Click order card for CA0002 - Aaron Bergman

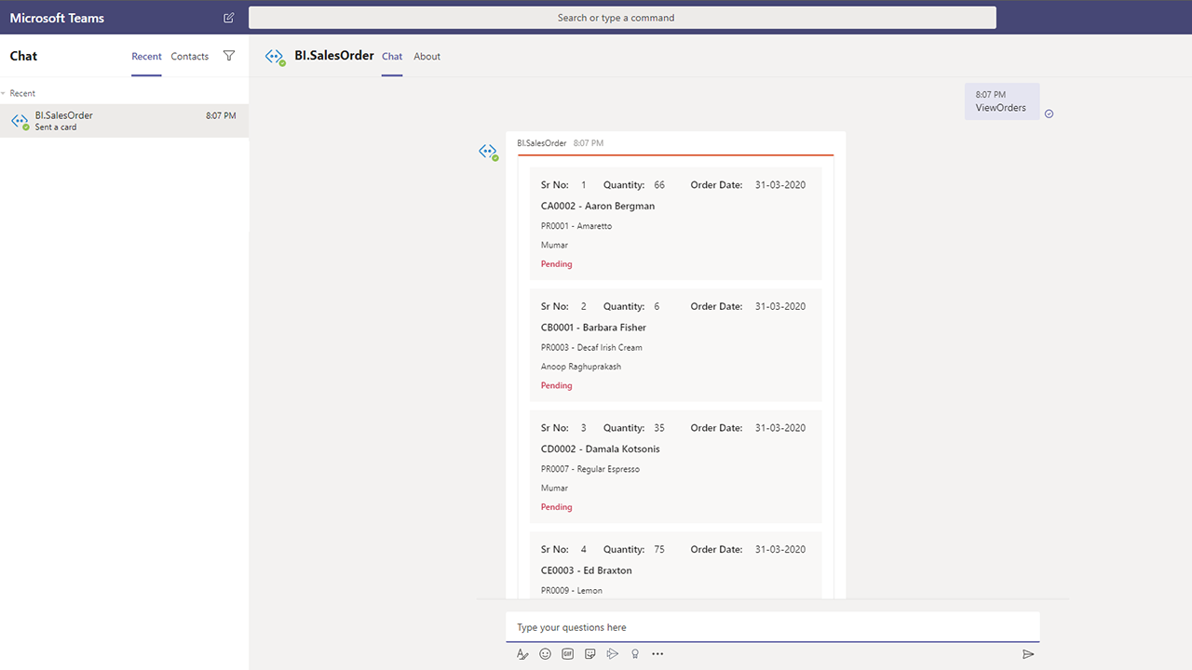[x=676, y=224]
